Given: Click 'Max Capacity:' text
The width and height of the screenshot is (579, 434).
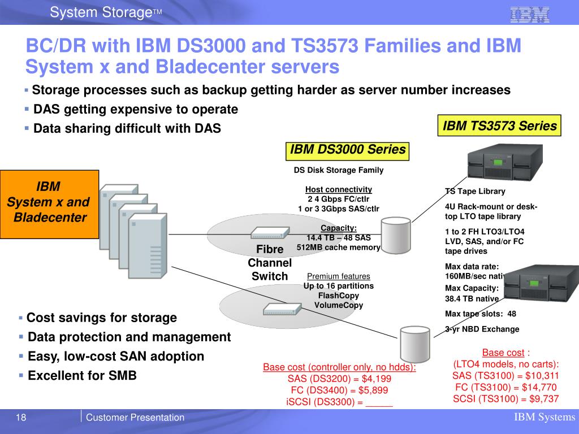Looking at the screenshot, I should (472, 288).
